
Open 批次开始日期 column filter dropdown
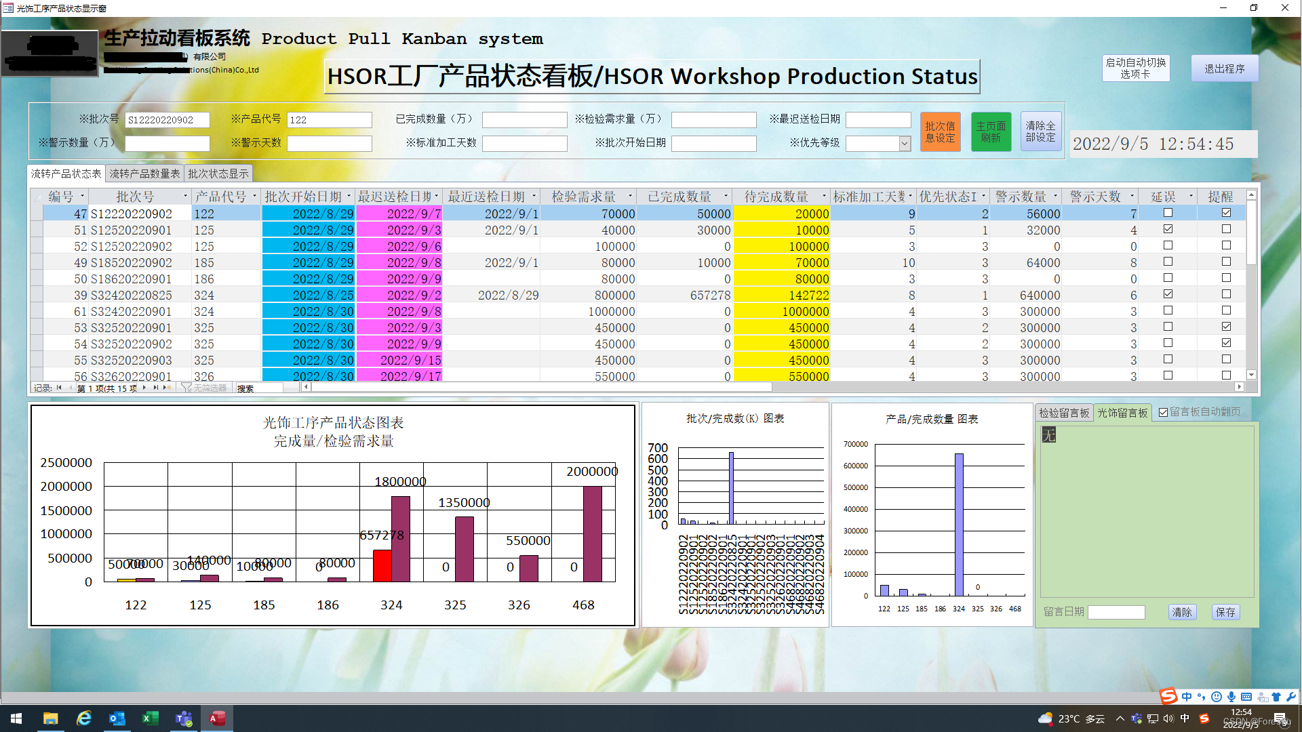pyautogui.click(x=349, y=197)
